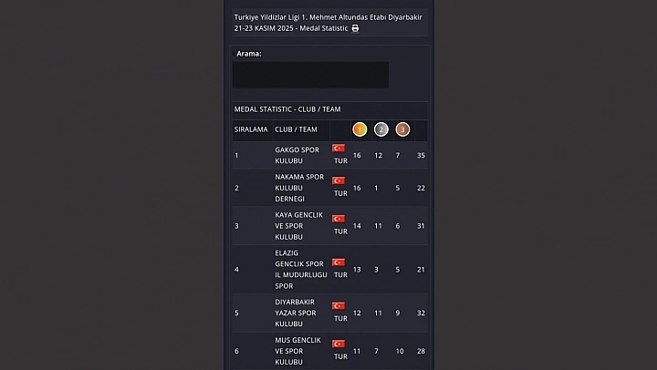Image resolution: width=657 pixels, height=370 pixels.
Task: Click the flag in the Kaya Genclik row
Action: point(339,219)
